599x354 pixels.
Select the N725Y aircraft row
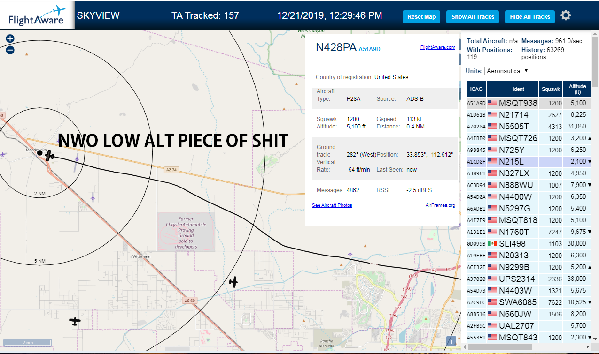pyautogui.click(x=529, y=150)
